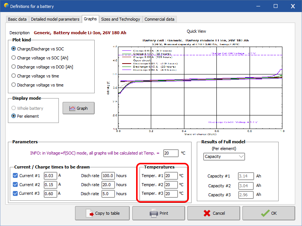This screenshot has height=226, width=302.
Task: Click Disch rate field showing 20.0 hours
Action: 108,185
